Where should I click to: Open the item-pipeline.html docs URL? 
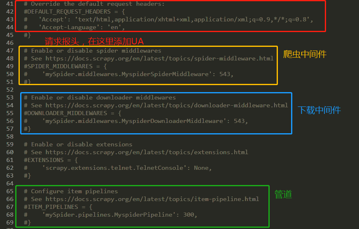tap(152, 199)
